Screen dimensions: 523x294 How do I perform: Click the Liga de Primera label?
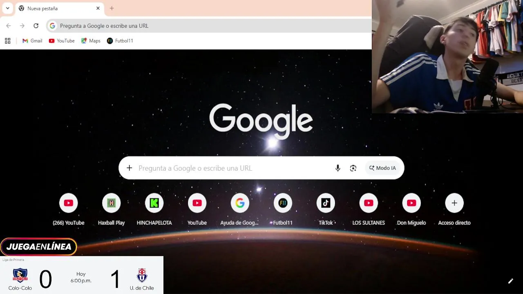(13, 260)
